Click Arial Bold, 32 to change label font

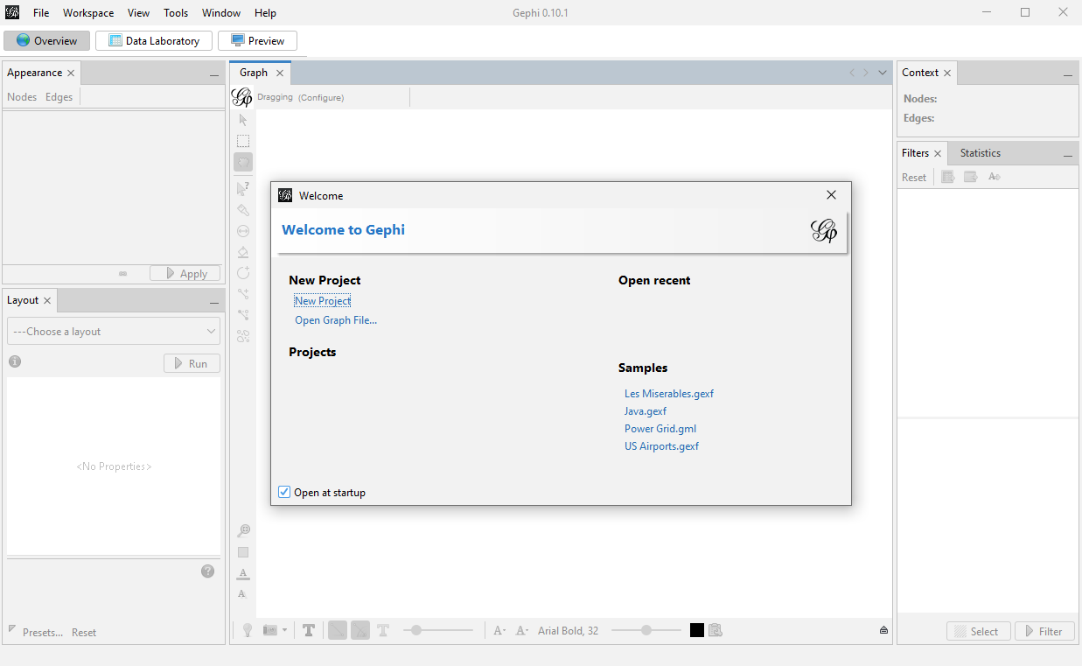pyautogui.click(x=568, y=629)
